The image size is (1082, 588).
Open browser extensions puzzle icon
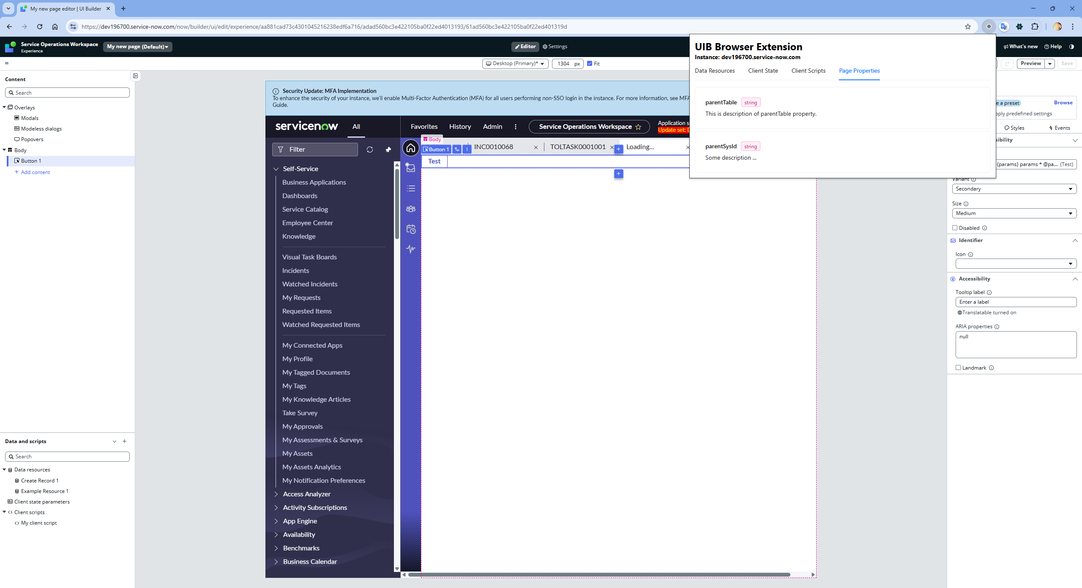point(1035,27)
